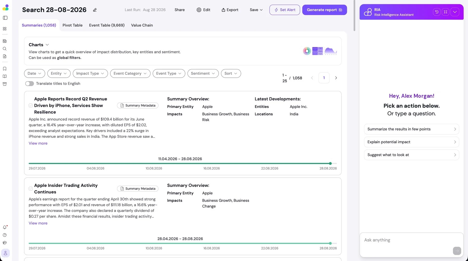Screen dimensions: 468x261
Task: Open the open-book library icon
Action: coord(5,76)
